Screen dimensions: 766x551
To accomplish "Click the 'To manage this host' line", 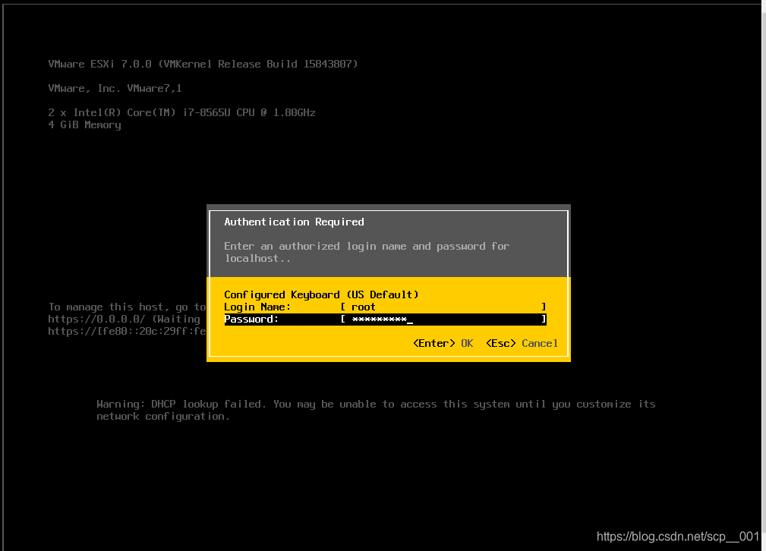I will 127,307.
